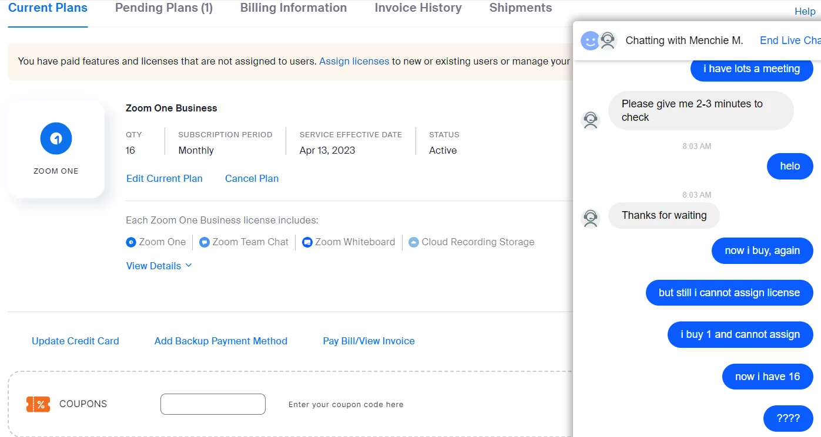Image resolution: width=821 pixels, height=437 pixels.
Task: Click the 'Thanks for waiting' message
Action: click(664, 215)
